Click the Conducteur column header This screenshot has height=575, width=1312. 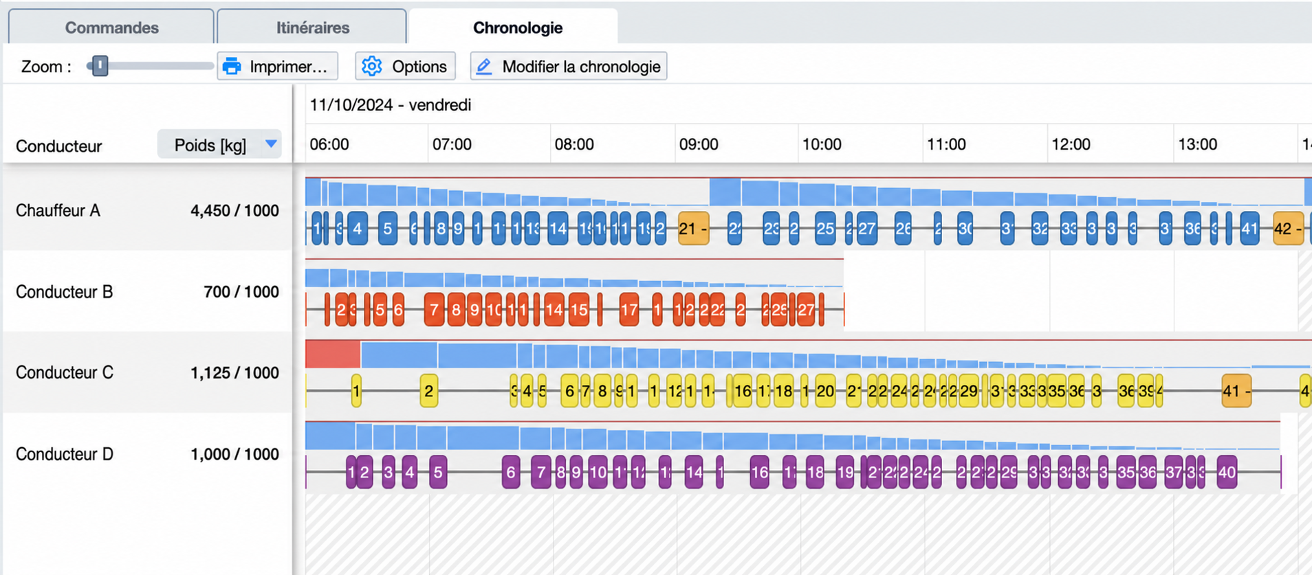point(58,146)
